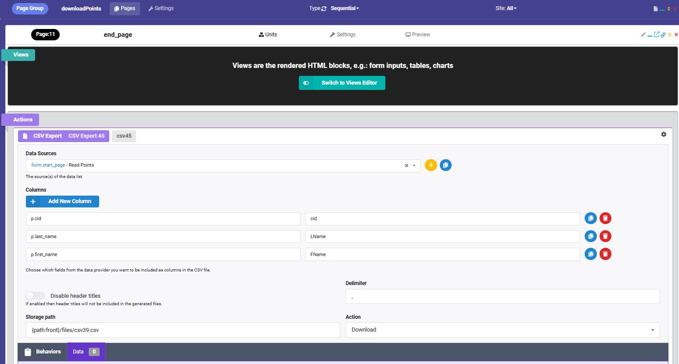Open page in new window icon
The height and width of the screenshot is (364, 679).
tap(657, 35)
